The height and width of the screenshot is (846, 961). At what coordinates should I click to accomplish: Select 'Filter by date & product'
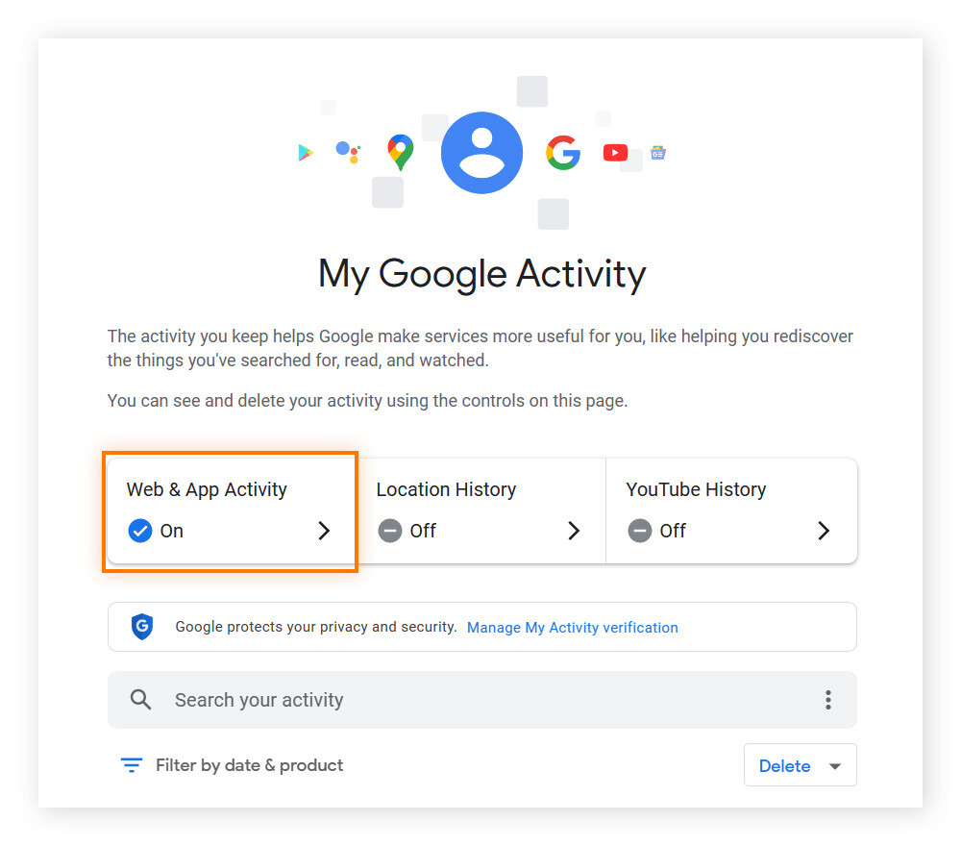pyautogui.click(x=249, y=764)
